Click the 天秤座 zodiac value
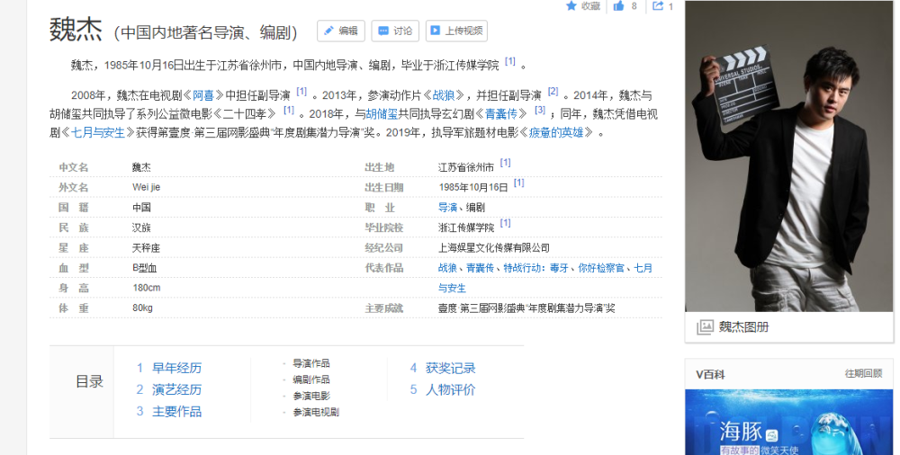Image resolution: width=900 pixels, height=455 pixels. pyautogui.click(x=146, y=248)
